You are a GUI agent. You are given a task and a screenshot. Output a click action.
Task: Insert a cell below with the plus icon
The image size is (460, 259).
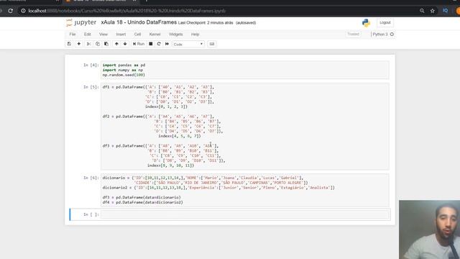pos(78,44)
